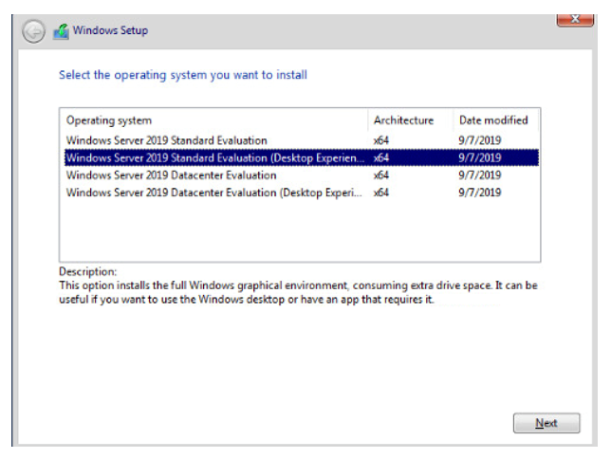Click the heading 'Select the operating system you want to install'
611x459 pixels.
tap(183, 75)
